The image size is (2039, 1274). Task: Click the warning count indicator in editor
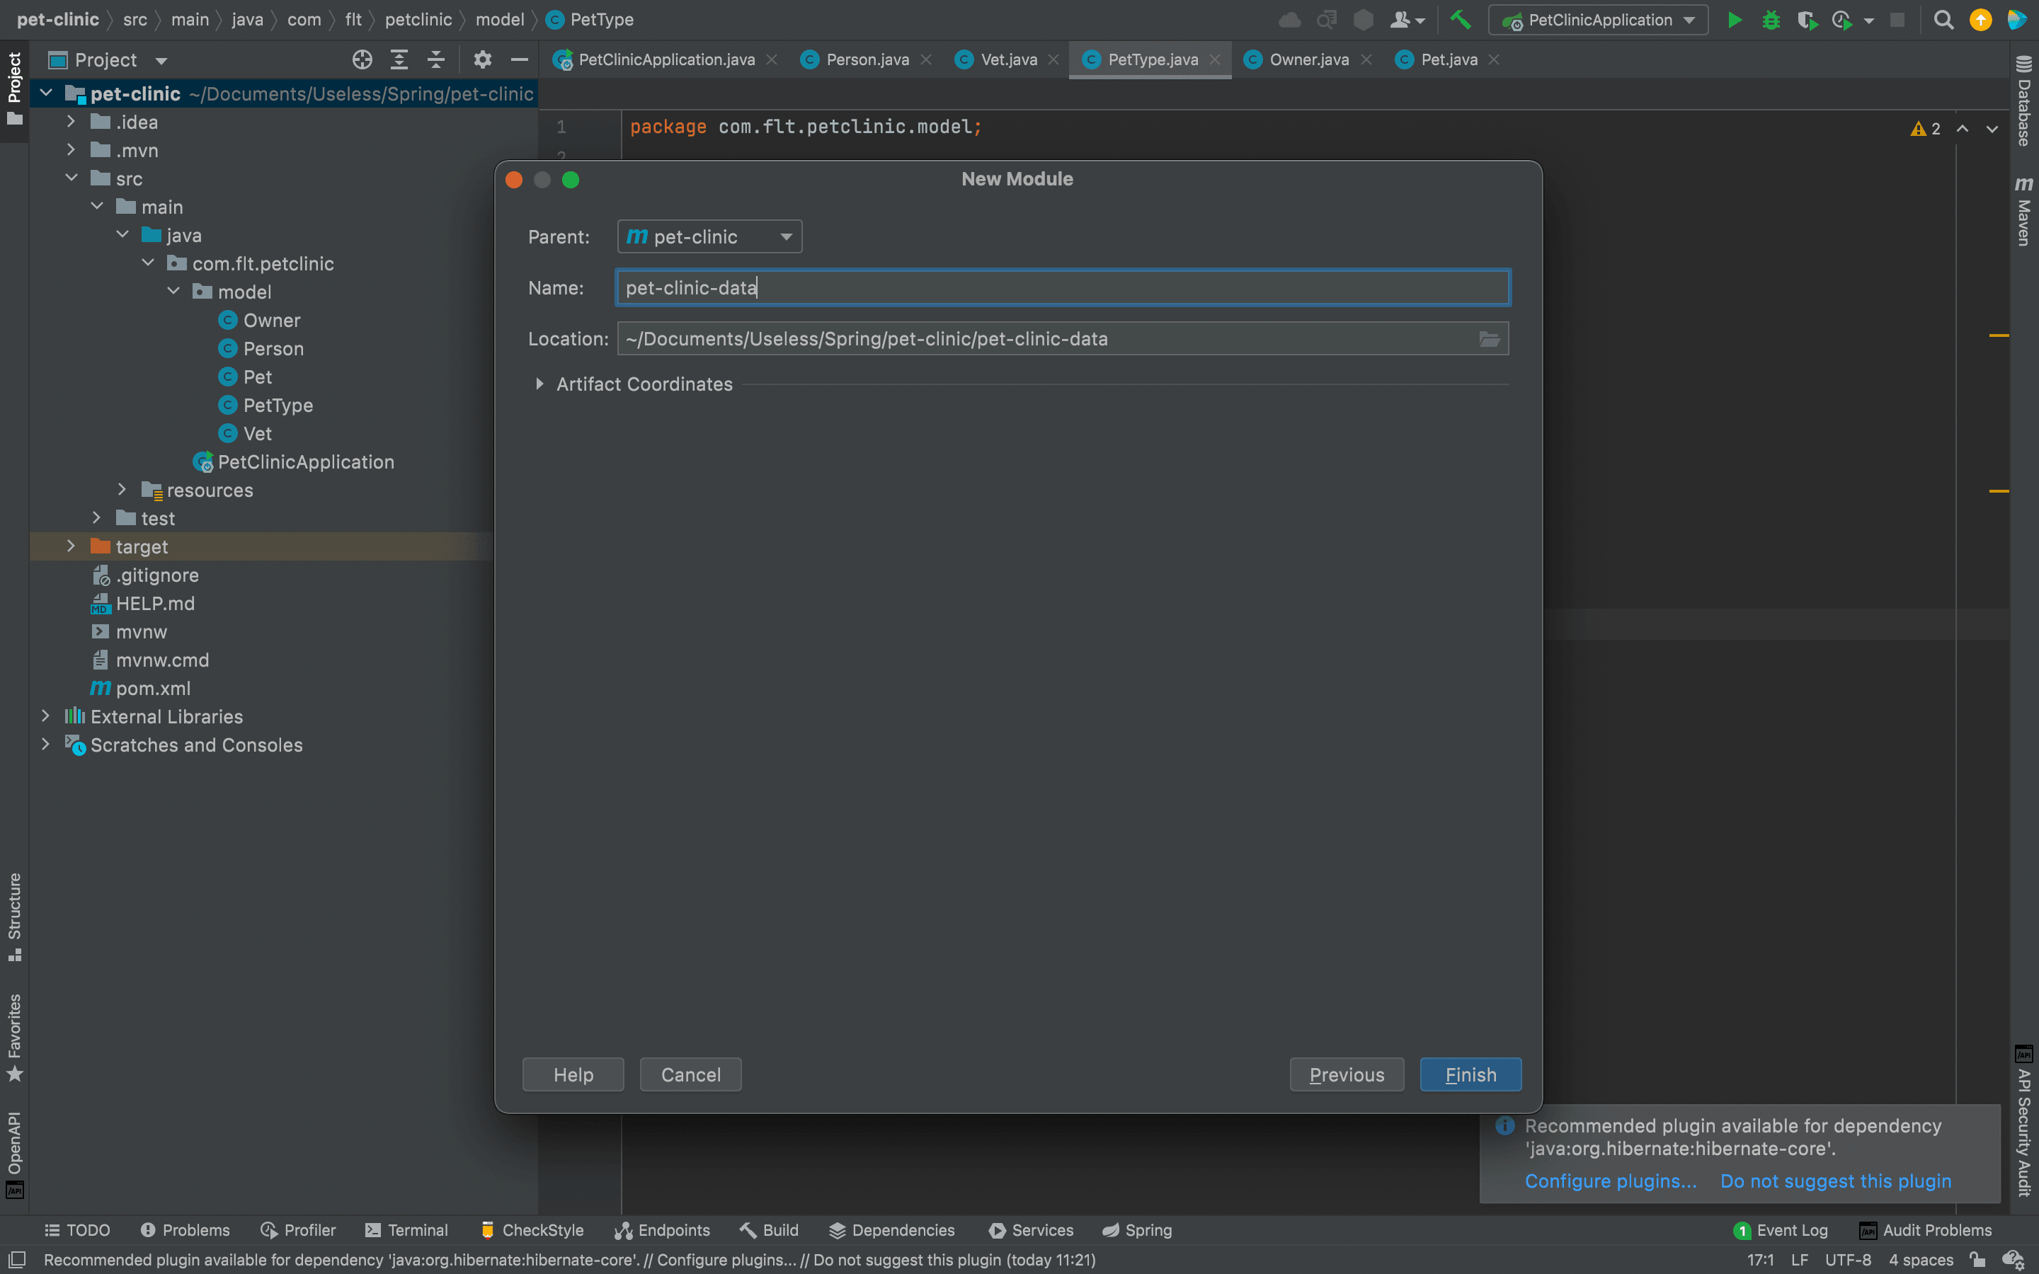click(1925, 129)
